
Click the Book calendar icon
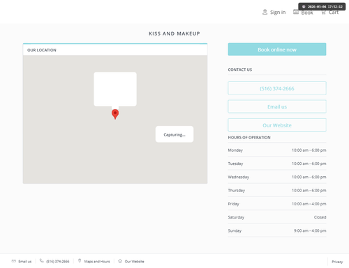[296, 12]
